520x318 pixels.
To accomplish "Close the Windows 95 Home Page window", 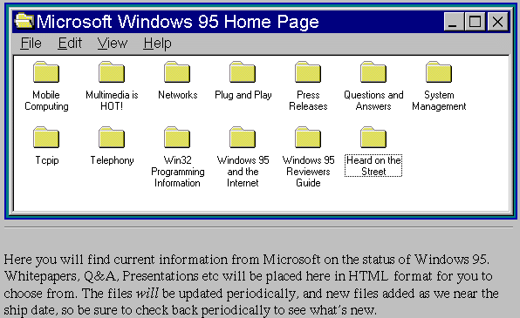I will click(498, 22).
